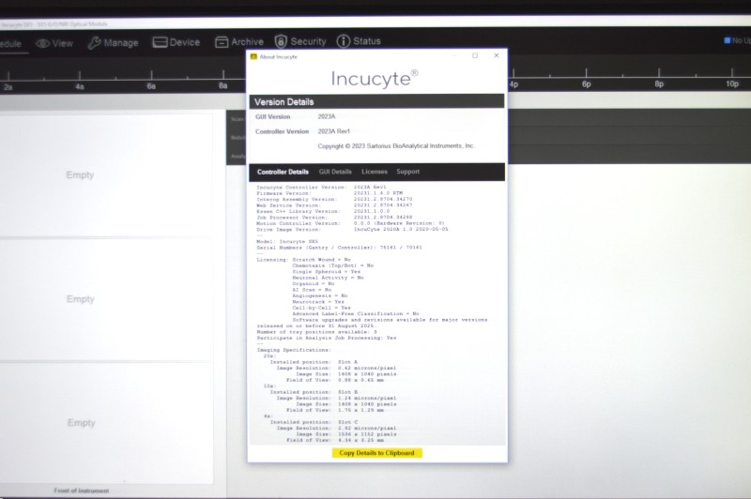Open the Licenses tab
This screenshot has width=751, height=499.
375,172
